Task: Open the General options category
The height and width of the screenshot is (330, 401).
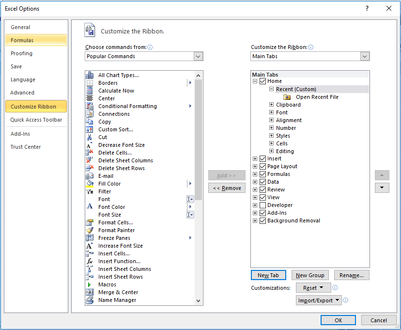Action: pos(36,27)
